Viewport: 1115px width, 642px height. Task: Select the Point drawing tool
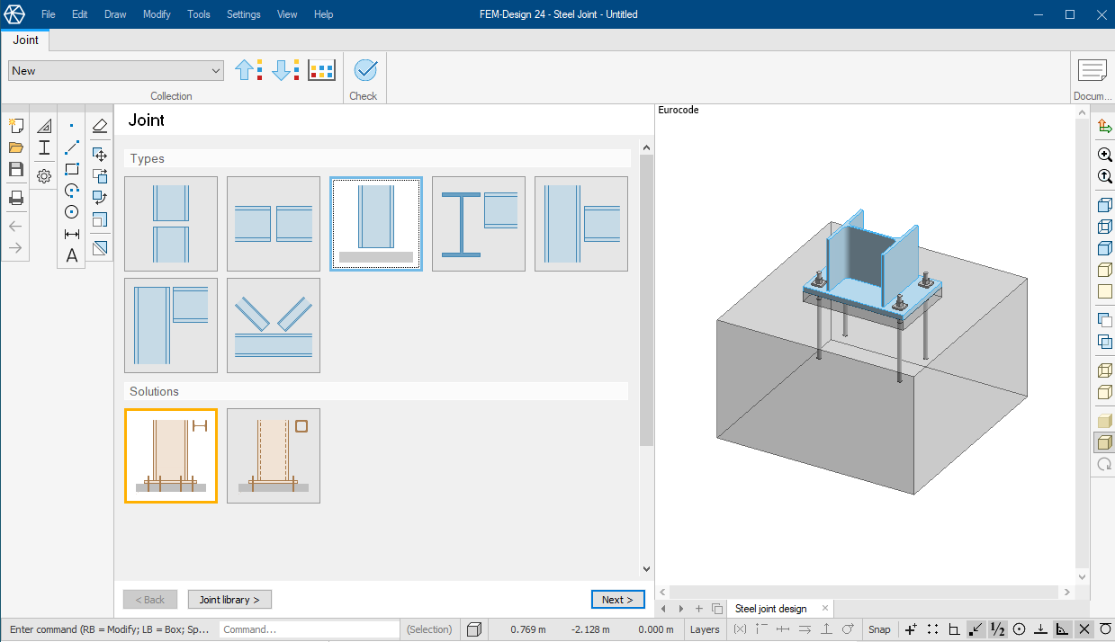(72, 126)
